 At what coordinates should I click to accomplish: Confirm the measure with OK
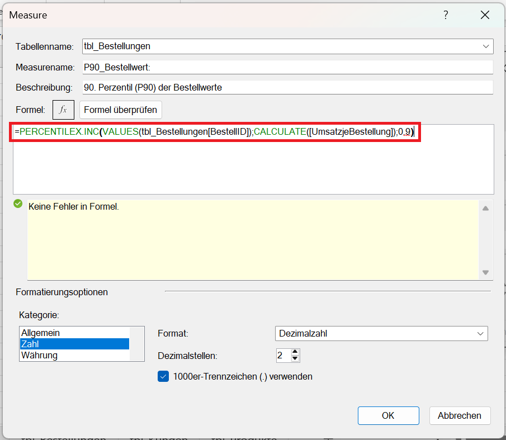[388, 415]
